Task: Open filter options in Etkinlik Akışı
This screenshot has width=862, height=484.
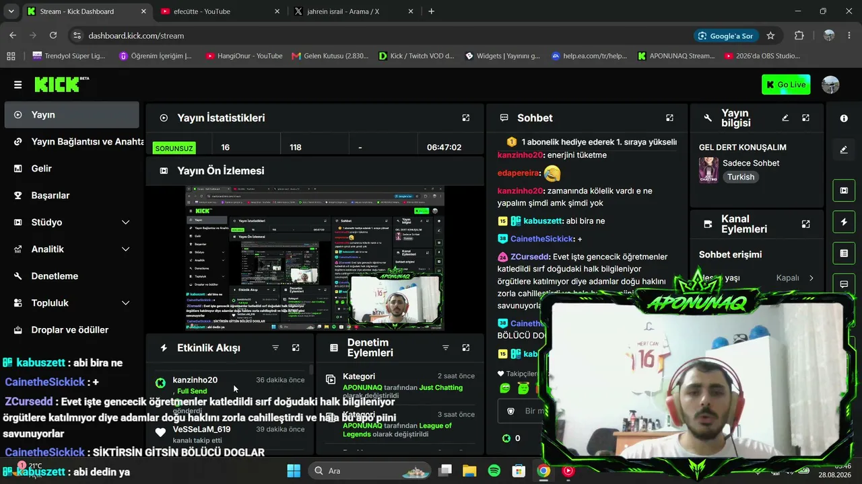Action: click(x=275, y=348)
